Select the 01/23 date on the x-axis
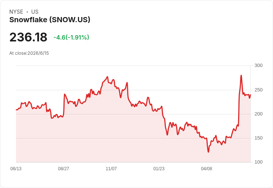This screenshot has height=188, width=273. coord(159,168)
